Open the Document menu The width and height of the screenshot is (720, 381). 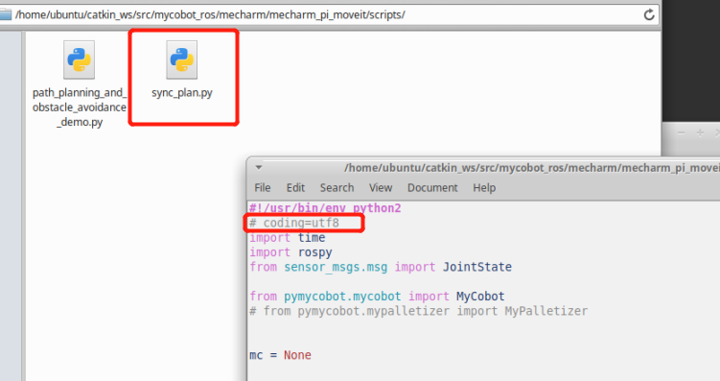[x=432, y=187]
